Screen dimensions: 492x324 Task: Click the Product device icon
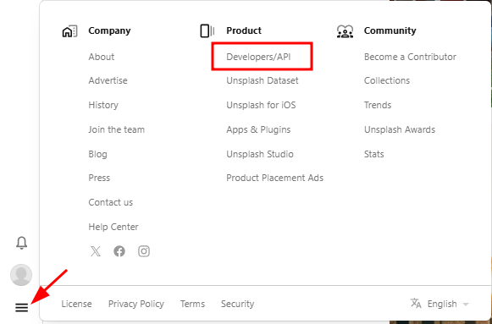tap(207, 31)
